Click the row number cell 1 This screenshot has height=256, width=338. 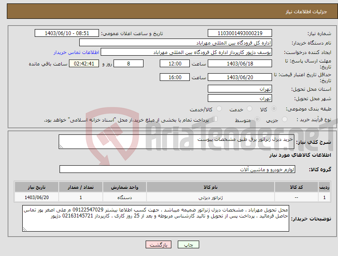coord(324,197)
